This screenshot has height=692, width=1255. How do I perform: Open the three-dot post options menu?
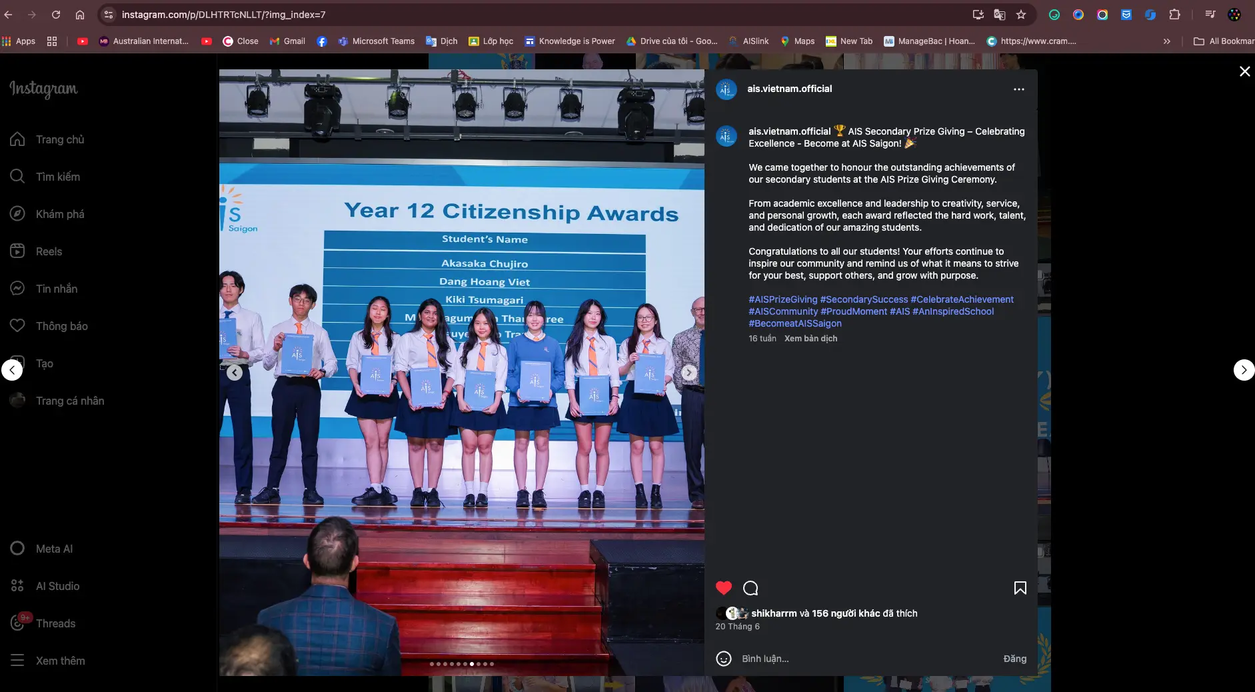pos(1018,89)
